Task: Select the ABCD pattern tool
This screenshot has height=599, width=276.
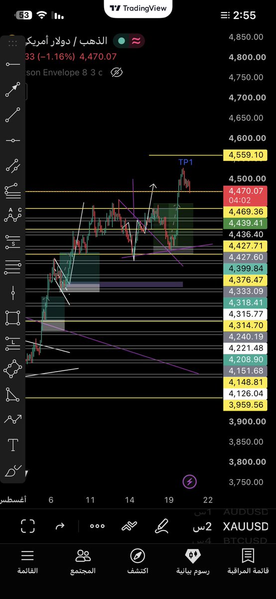Action: [x=12, y=215]
